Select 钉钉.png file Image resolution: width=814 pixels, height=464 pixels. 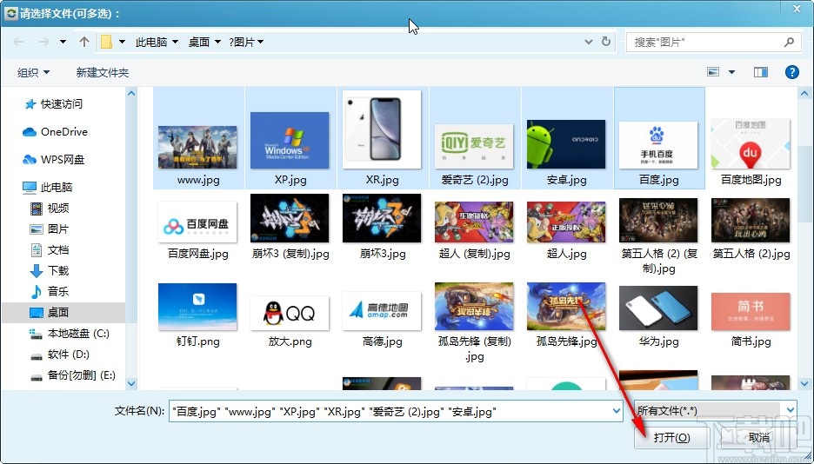[197, 315]
